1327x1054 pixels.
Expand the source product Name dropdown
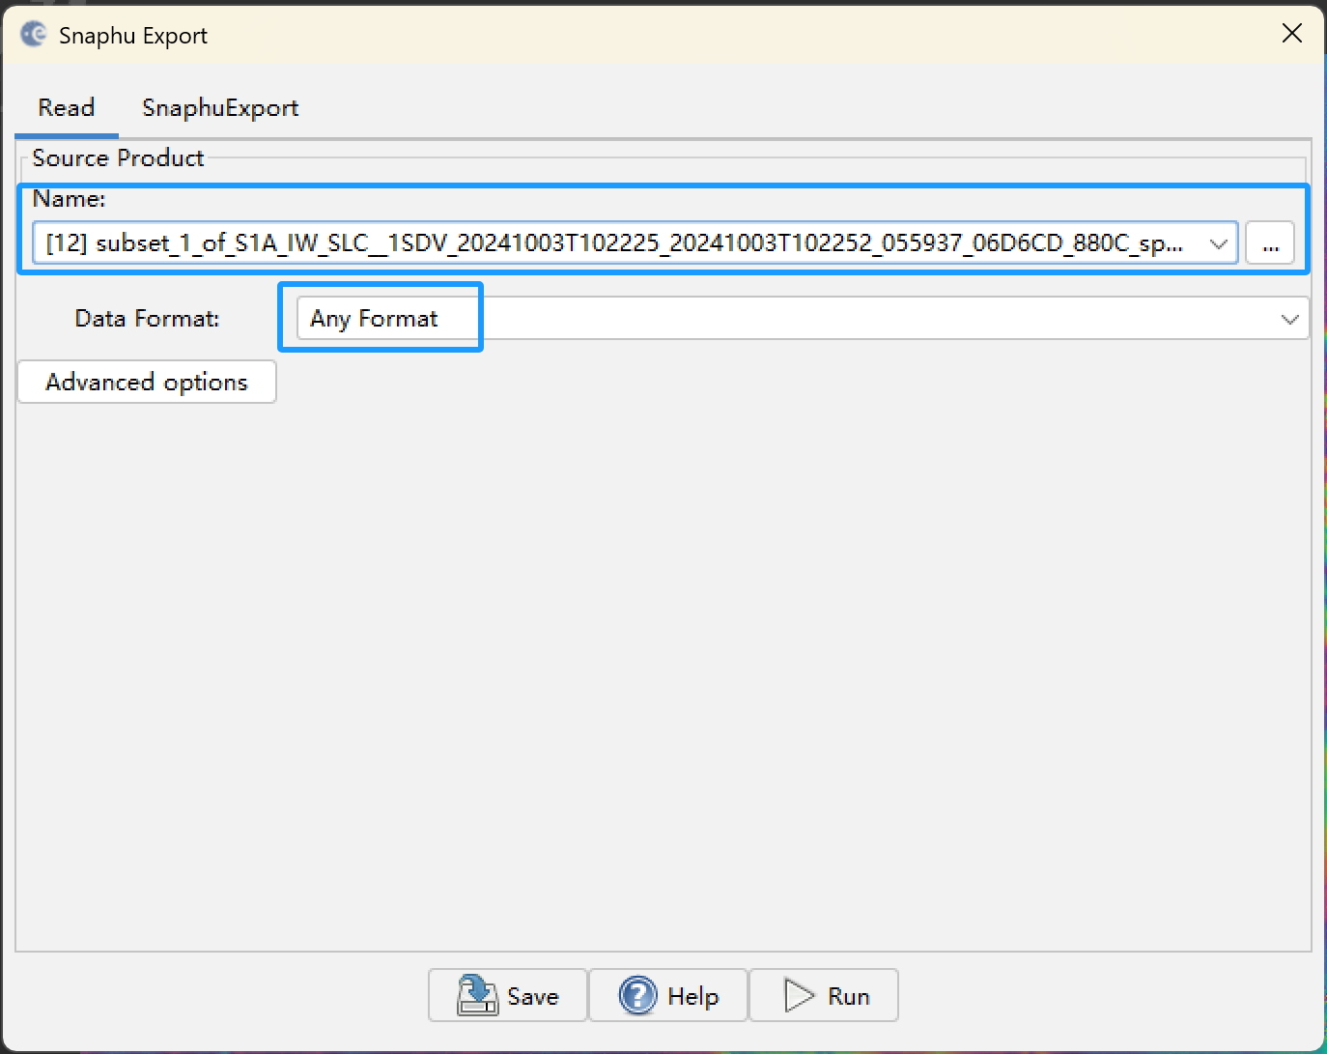pyautogui.click(x=1218, y=243)
